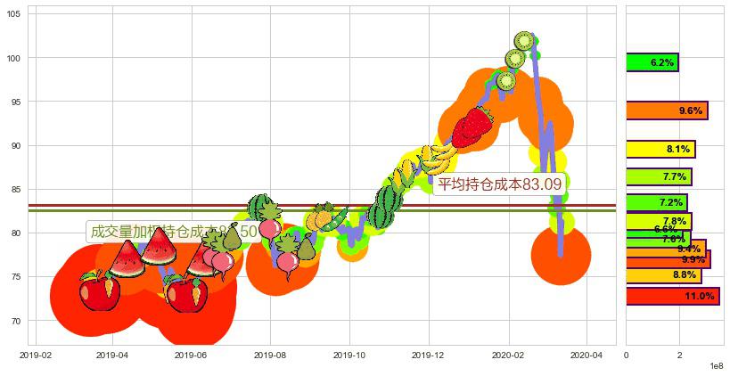Screen dimensions: 730x376
Task: Select the strawberry icon
Action: coord(472,127)
